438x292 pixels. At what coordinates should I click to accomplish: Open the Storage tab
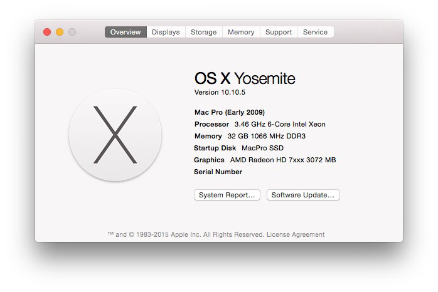(x=204, y=32)
